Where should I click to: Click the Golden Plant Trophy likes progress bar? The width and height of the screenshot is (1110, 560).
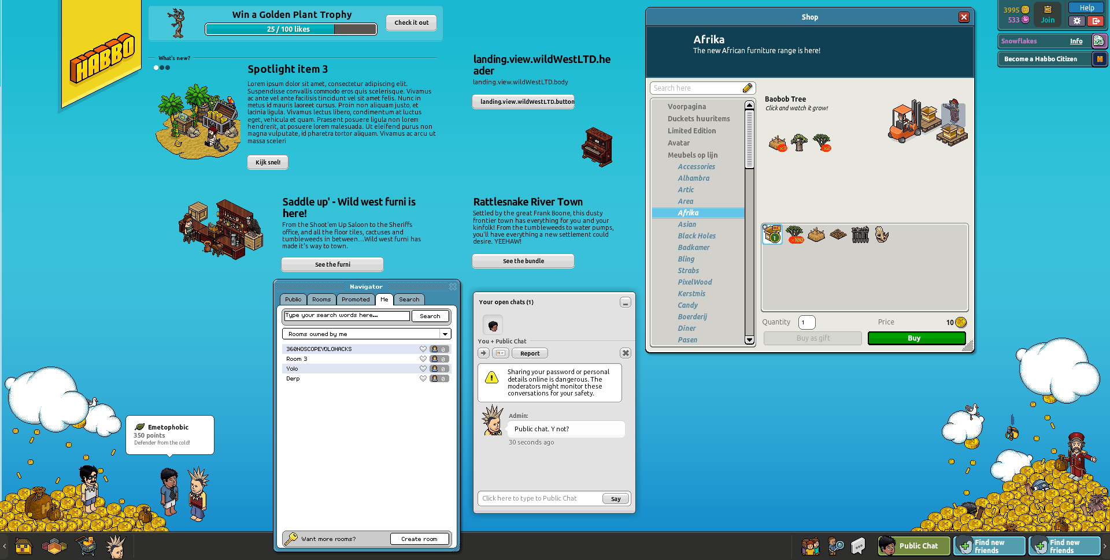tap(291, 29)
